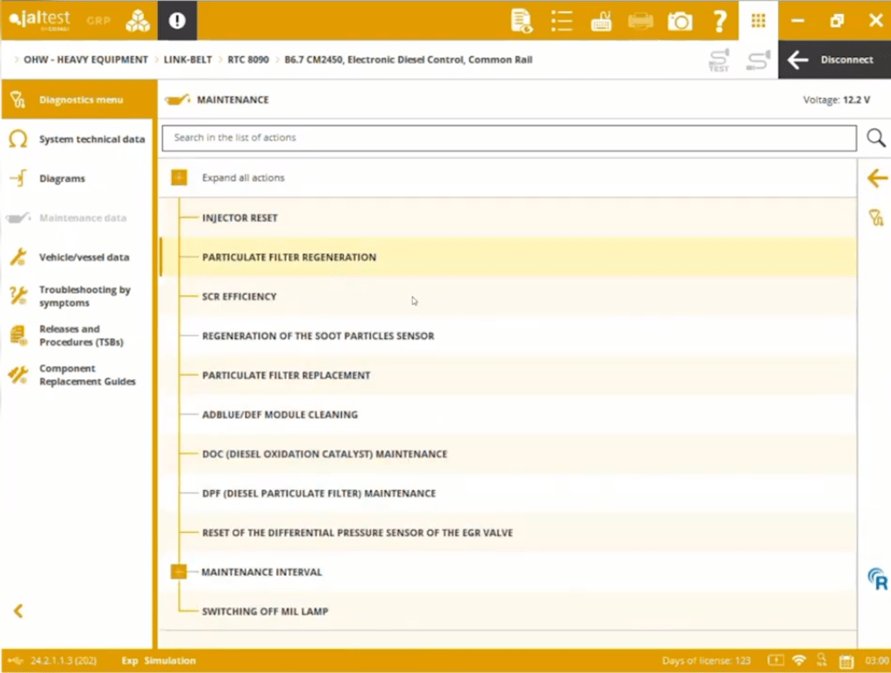This screenshot has width=891, height=673.
Task: Open the help icon in the toolbar
Action: [719, 20]
